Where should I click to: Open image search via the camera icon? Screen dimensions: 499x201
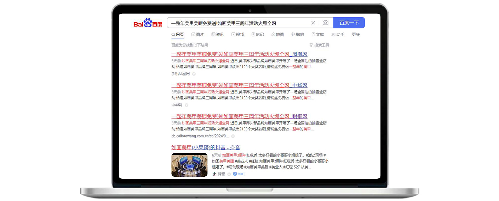coord(326,23)
